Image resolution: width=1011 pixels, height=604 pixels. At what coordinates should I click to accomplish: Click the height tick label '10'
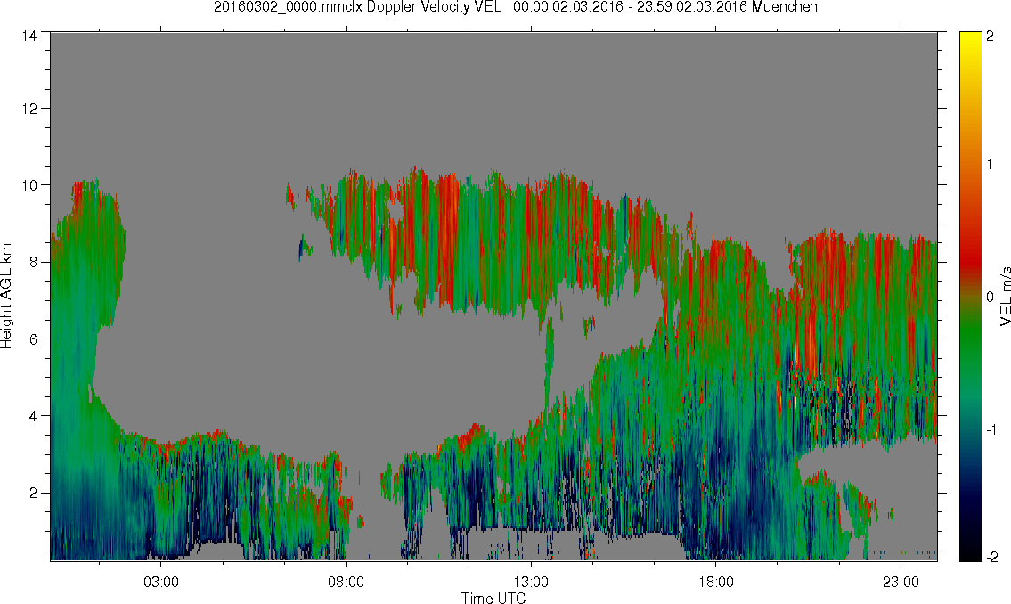(x=29, y=185)
